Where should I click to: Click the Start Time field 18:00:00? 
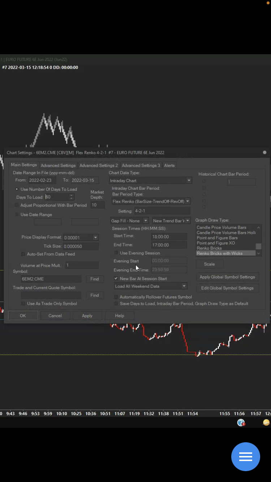(169, 237)
